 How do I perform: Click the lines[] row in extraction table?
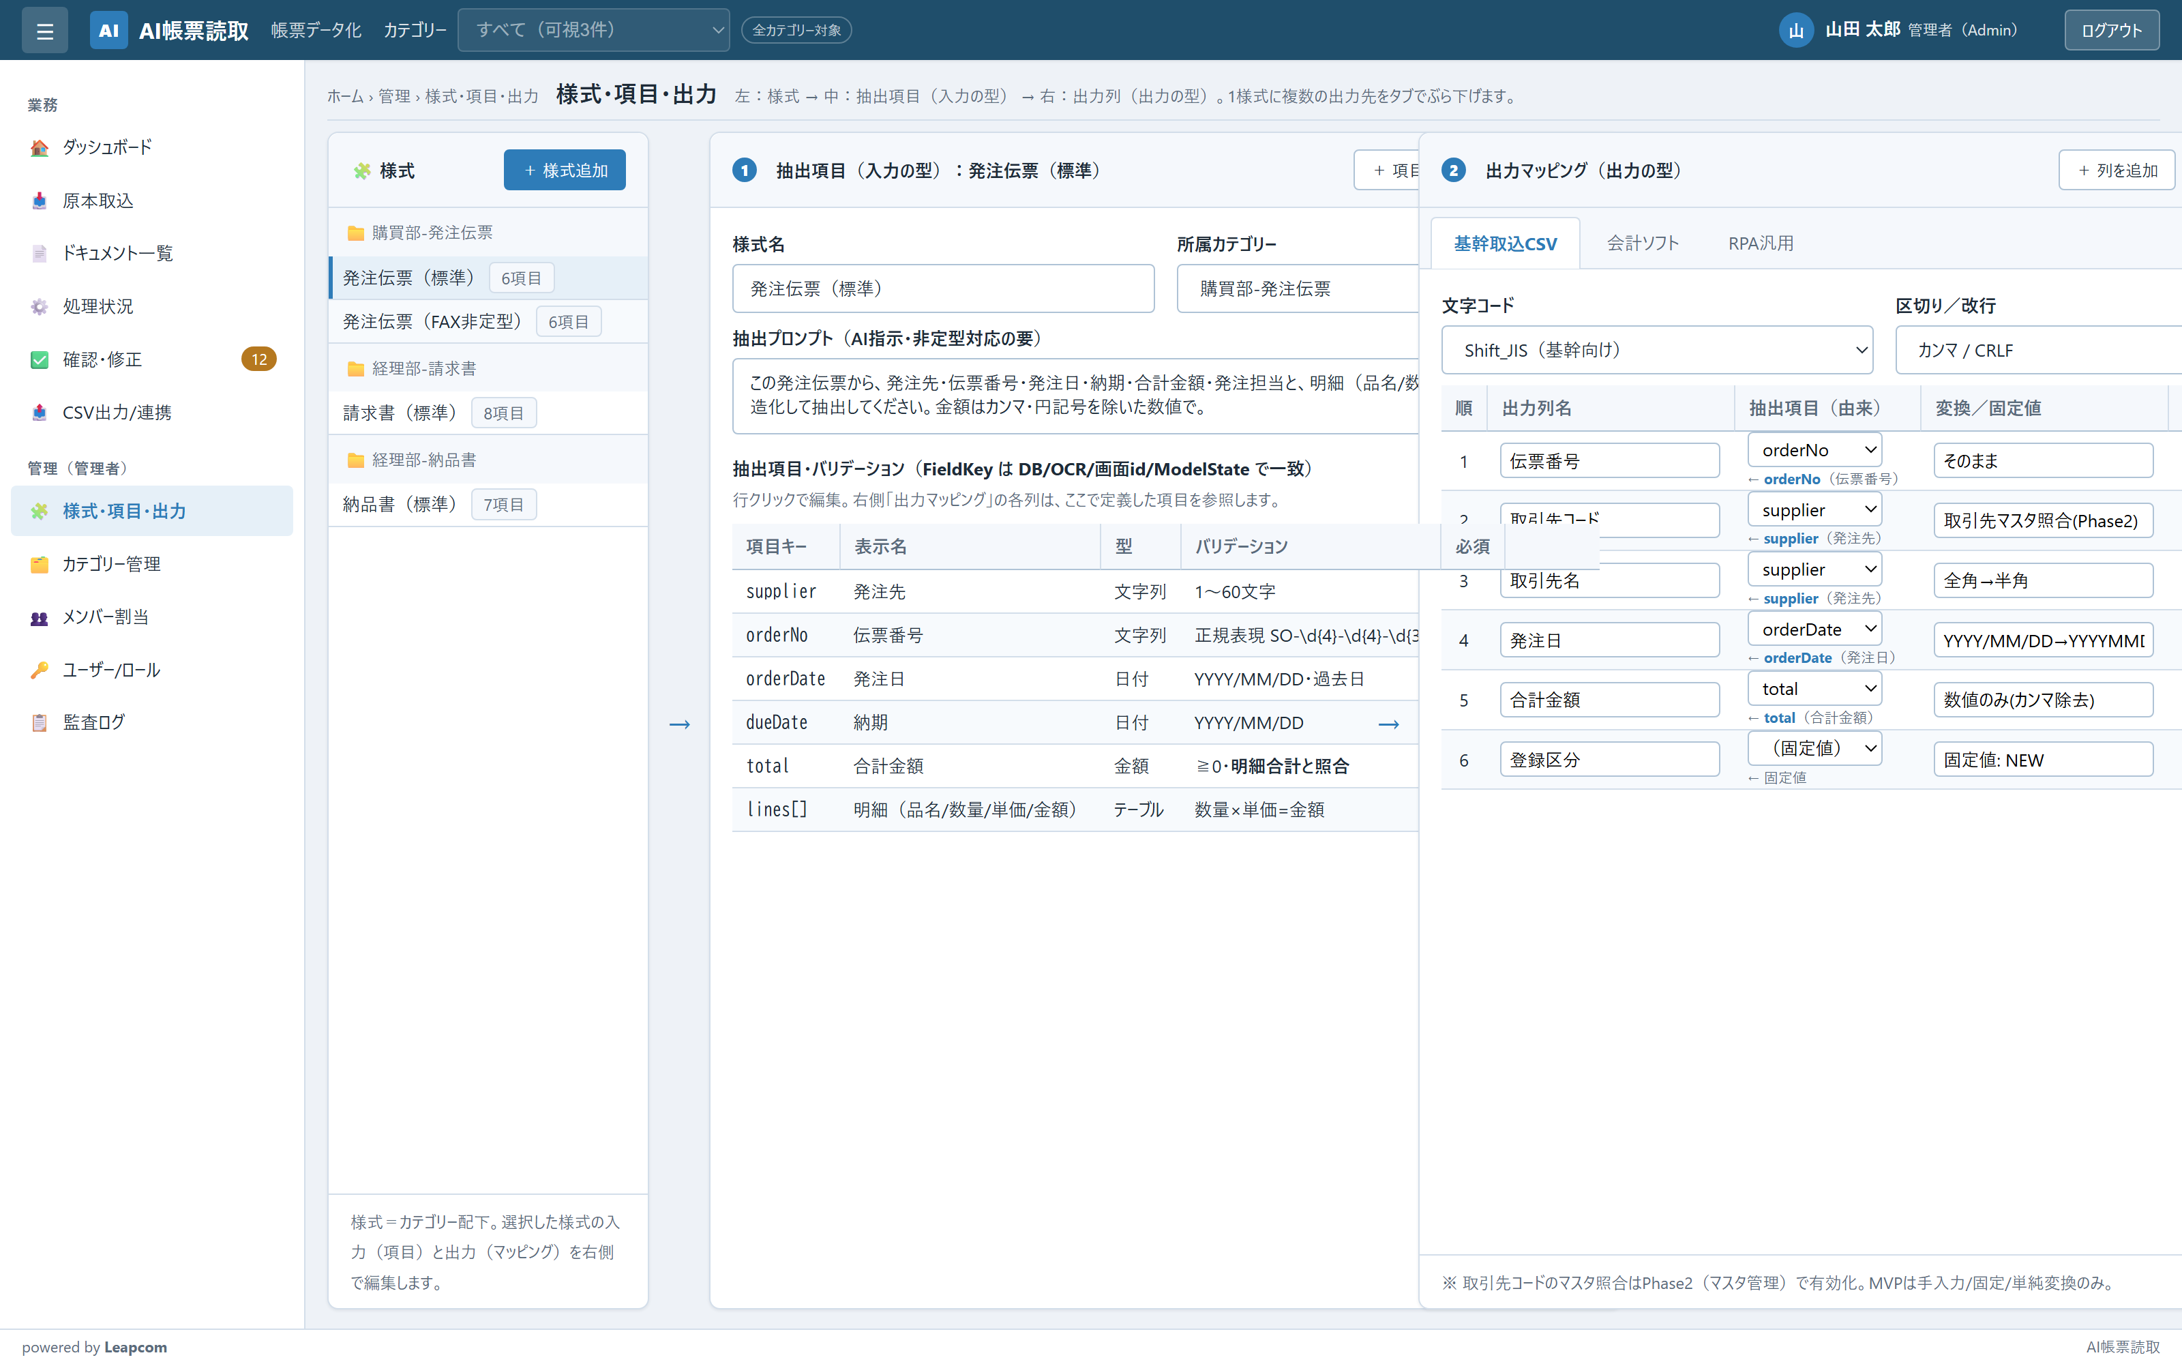[1075, 810]
